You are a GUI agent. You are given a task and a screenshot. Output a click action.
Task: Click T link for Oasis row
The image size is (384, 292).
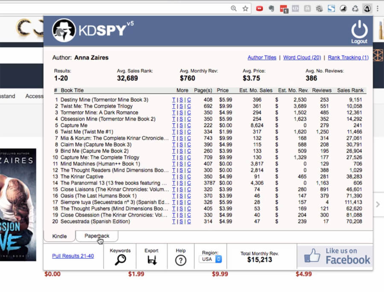(173, 196)
